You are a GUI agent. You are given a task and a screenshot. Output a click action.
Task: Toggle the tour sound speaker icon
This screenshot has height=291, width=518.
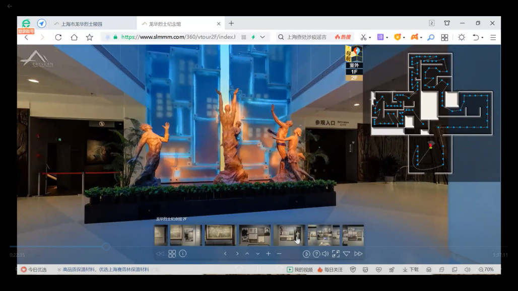click(326, 254)
